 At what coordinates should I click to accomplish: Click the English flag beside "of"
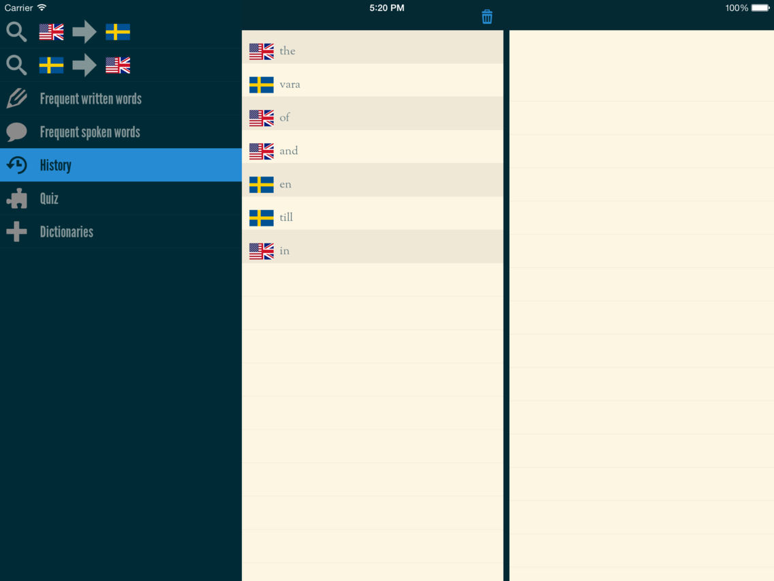coord(261,118)
